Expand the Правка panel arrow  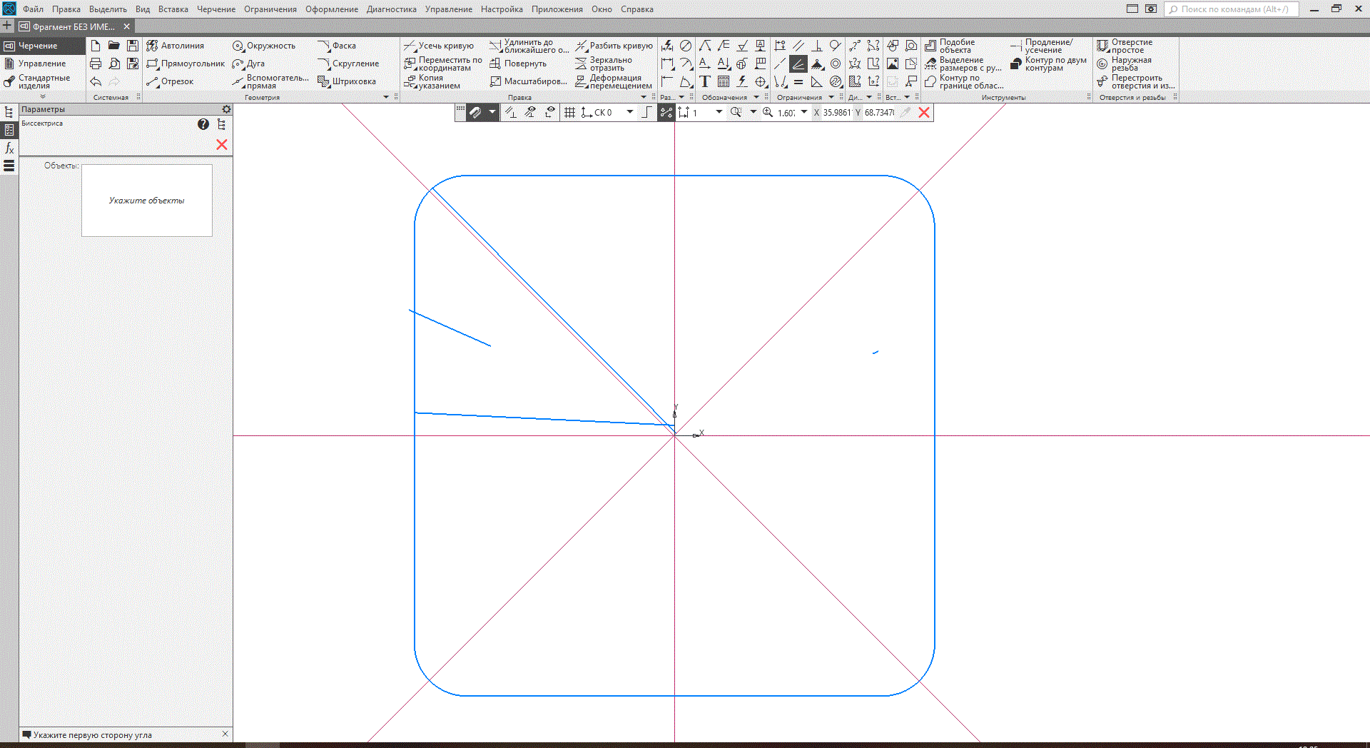pyautogui.click(x=644, y=97)
